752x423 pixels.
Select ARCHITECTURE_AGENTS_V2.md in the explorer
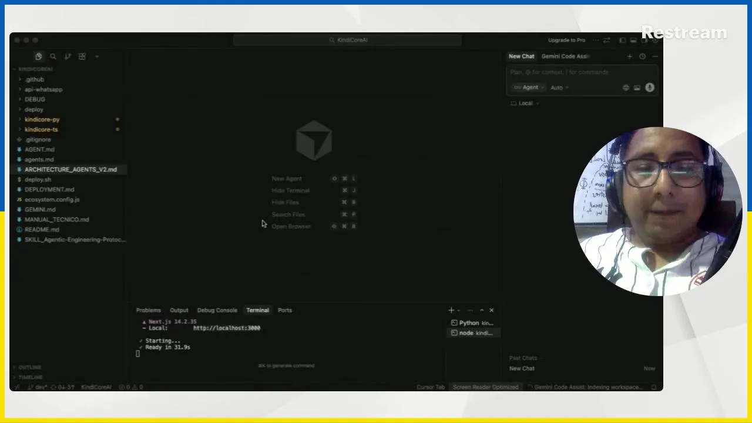68,169
